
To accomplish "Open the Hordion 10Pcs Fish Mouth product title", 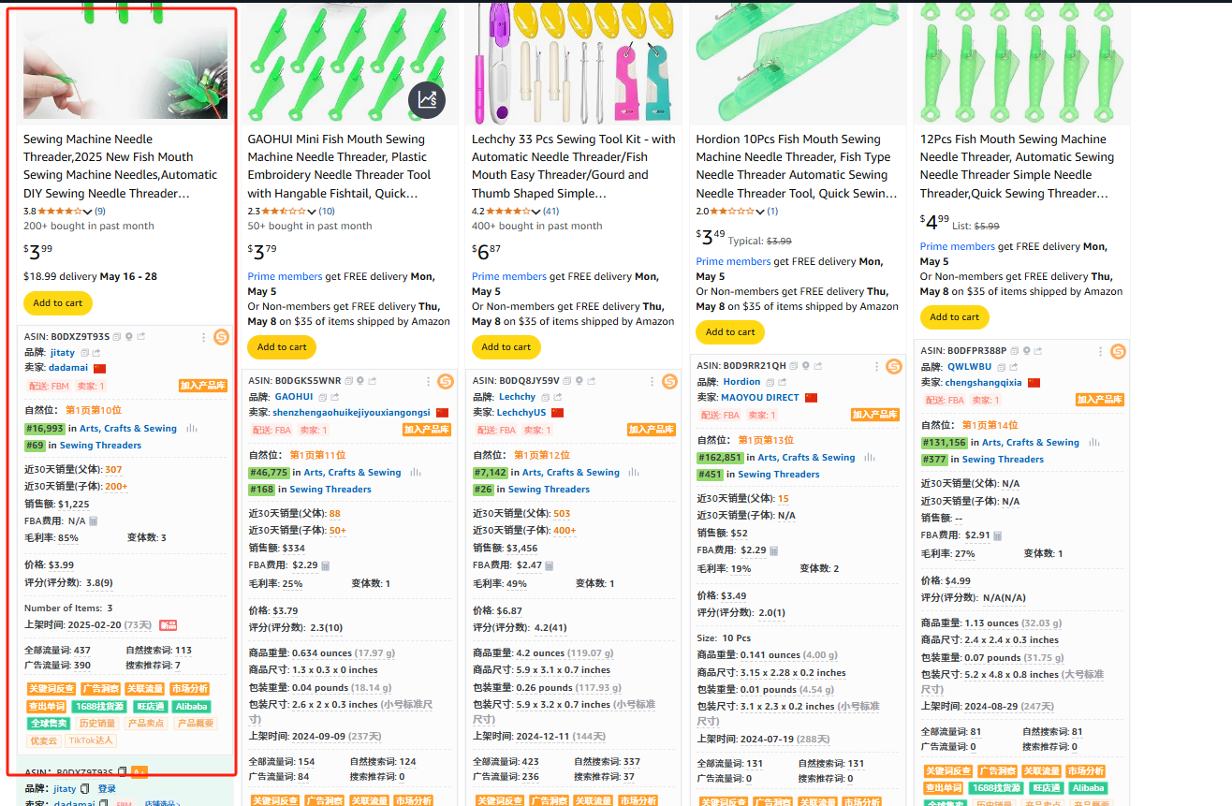I will (x=796, y=166).
